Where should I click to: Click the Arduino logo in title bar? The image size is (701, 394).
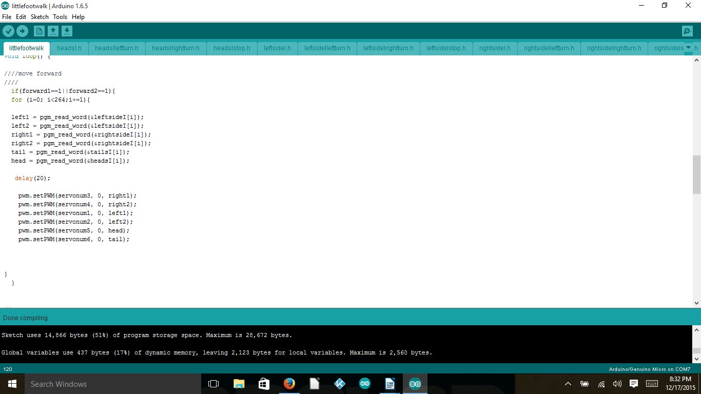coord(5,6)
